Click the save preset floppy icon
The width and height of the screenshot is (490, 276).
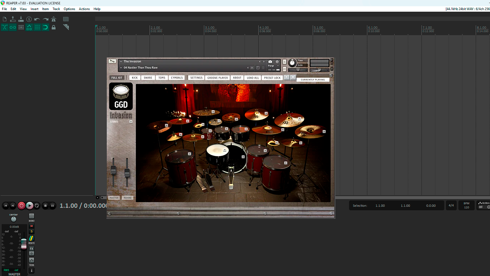tap(258, 68)
